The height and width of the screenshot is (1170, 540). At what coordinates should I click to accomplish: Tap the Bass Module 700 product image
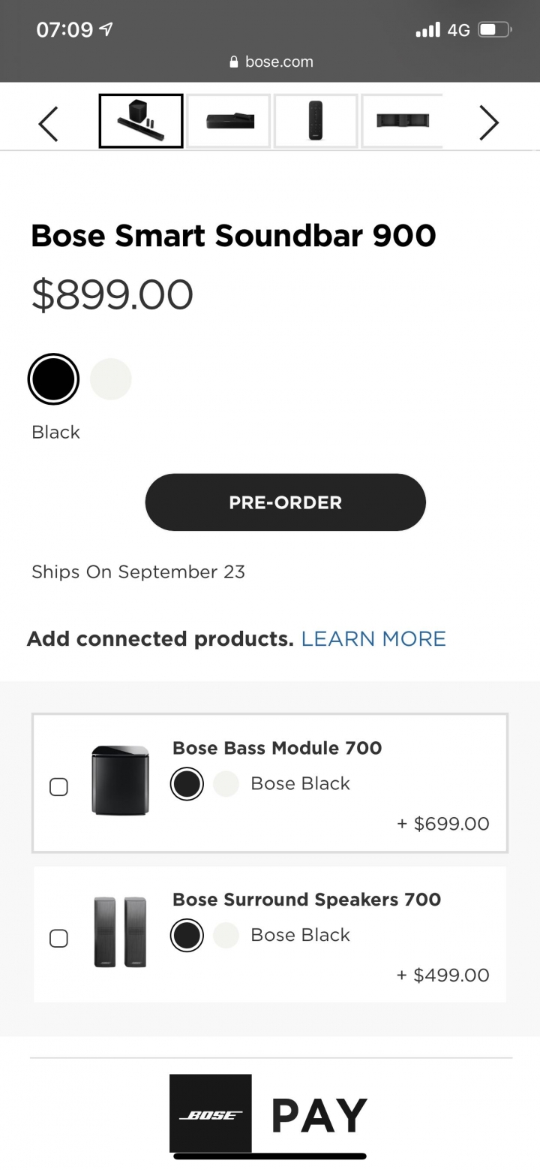click(x=120, y=781)
